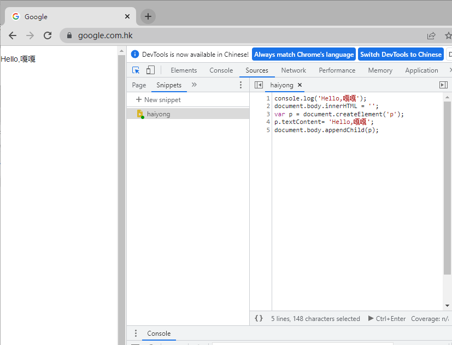The width and height of the screenshot is (452, 345).
Task: Create a New snippet
Action: click(159, 100)
